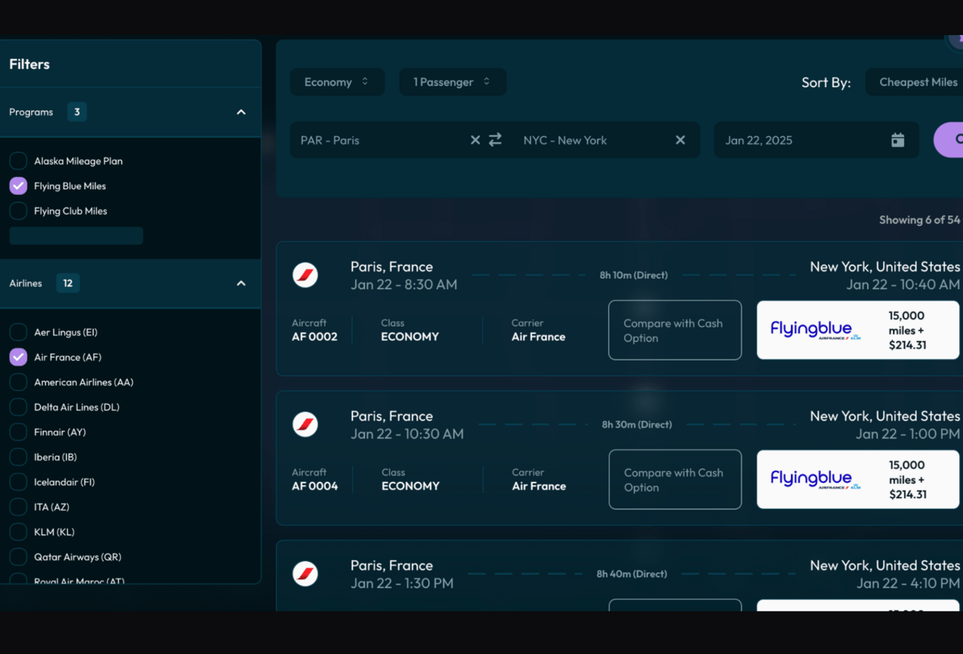Click '8h 40m (Direct)' duration text

[631, 573]
